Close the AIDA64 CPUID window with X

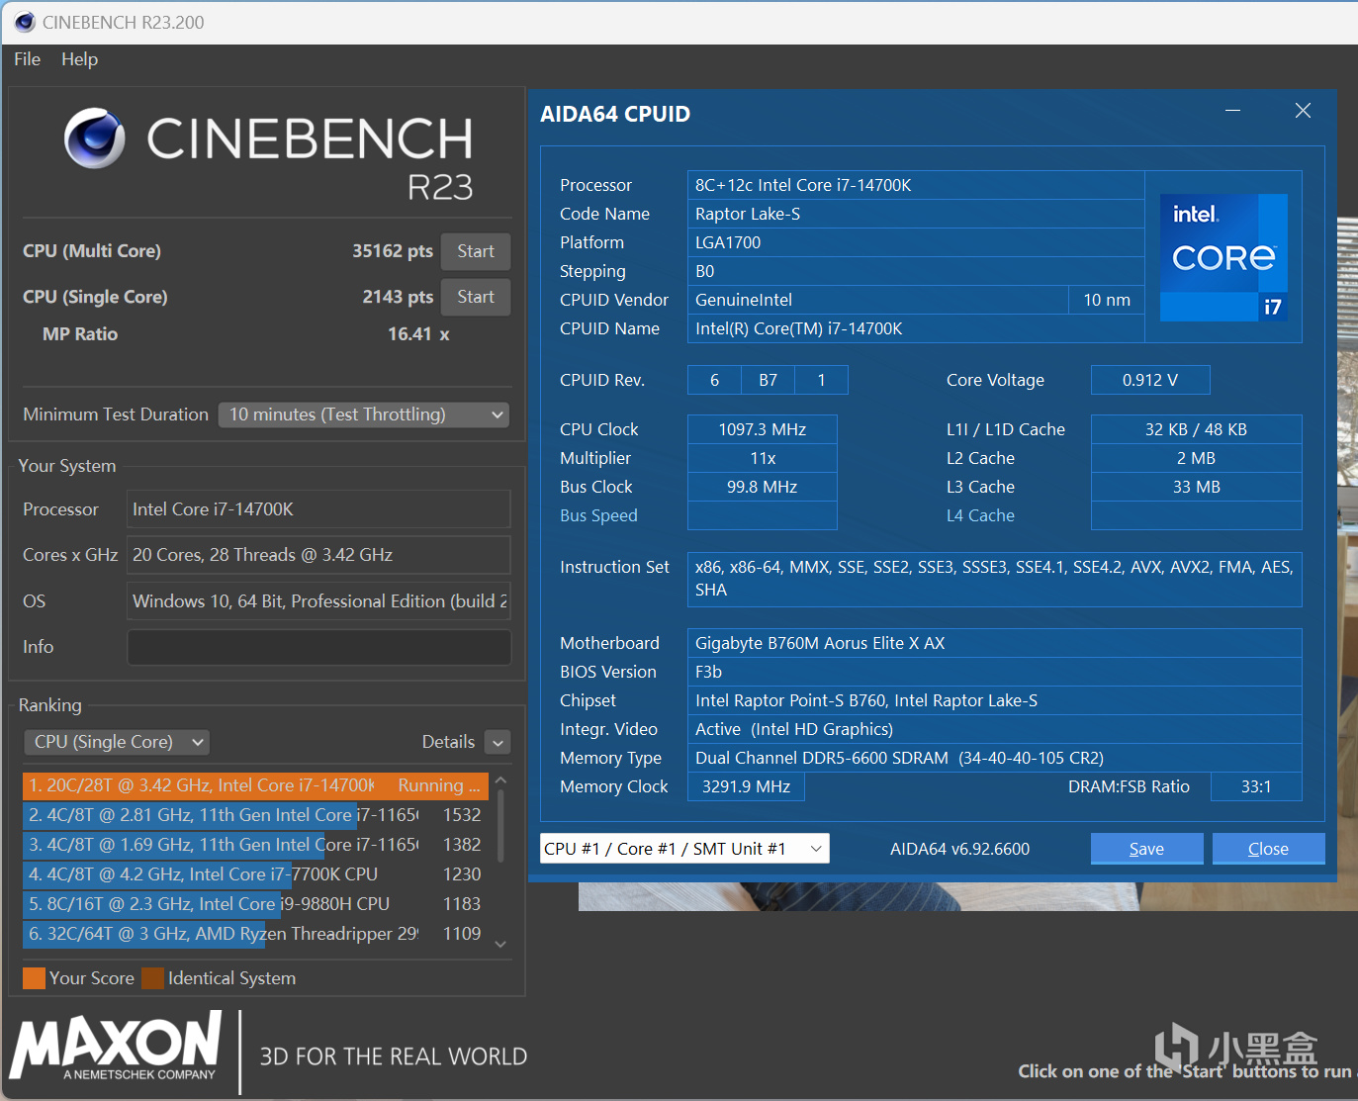tap(1303, 111)
